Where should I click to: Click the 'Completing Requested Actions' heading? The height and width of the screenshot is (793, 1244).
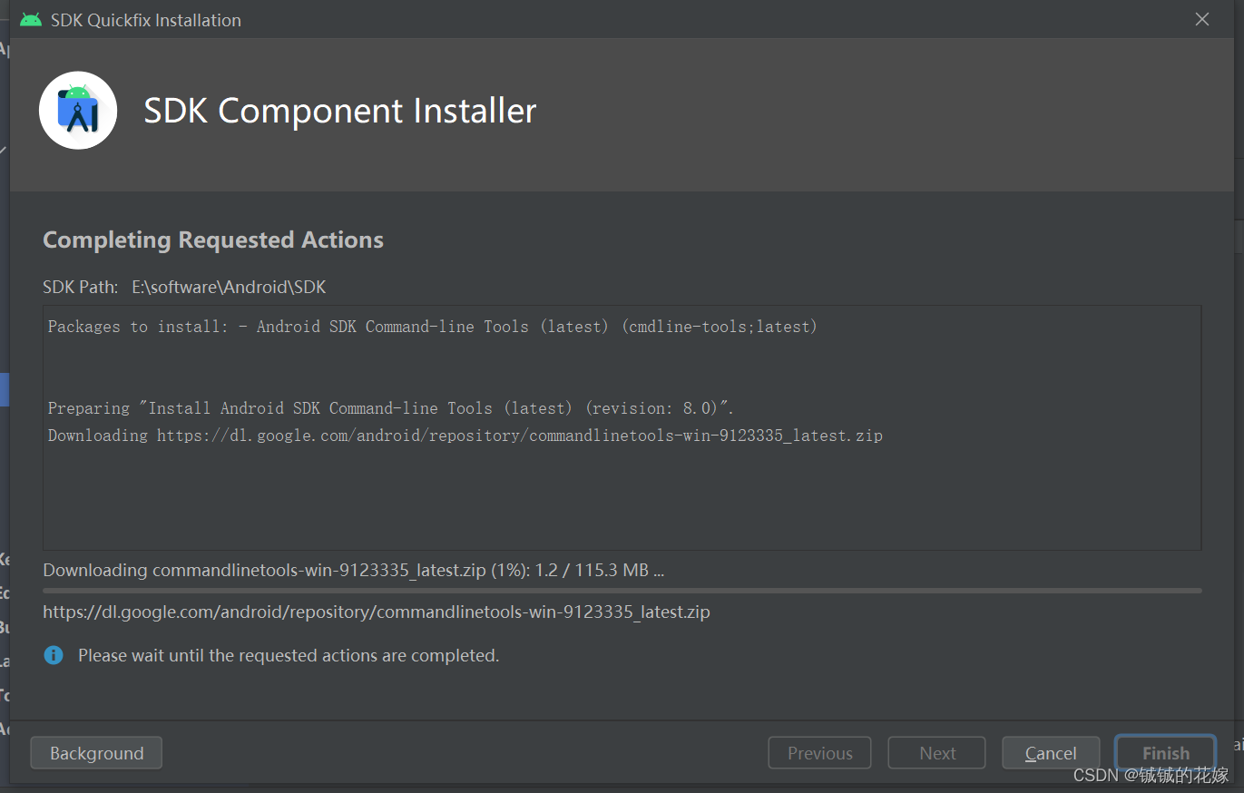(x=213, y=240)
